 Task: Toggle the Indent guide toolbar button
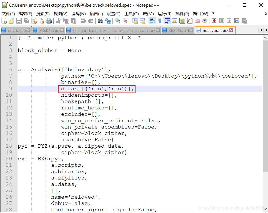coord(167,21)
